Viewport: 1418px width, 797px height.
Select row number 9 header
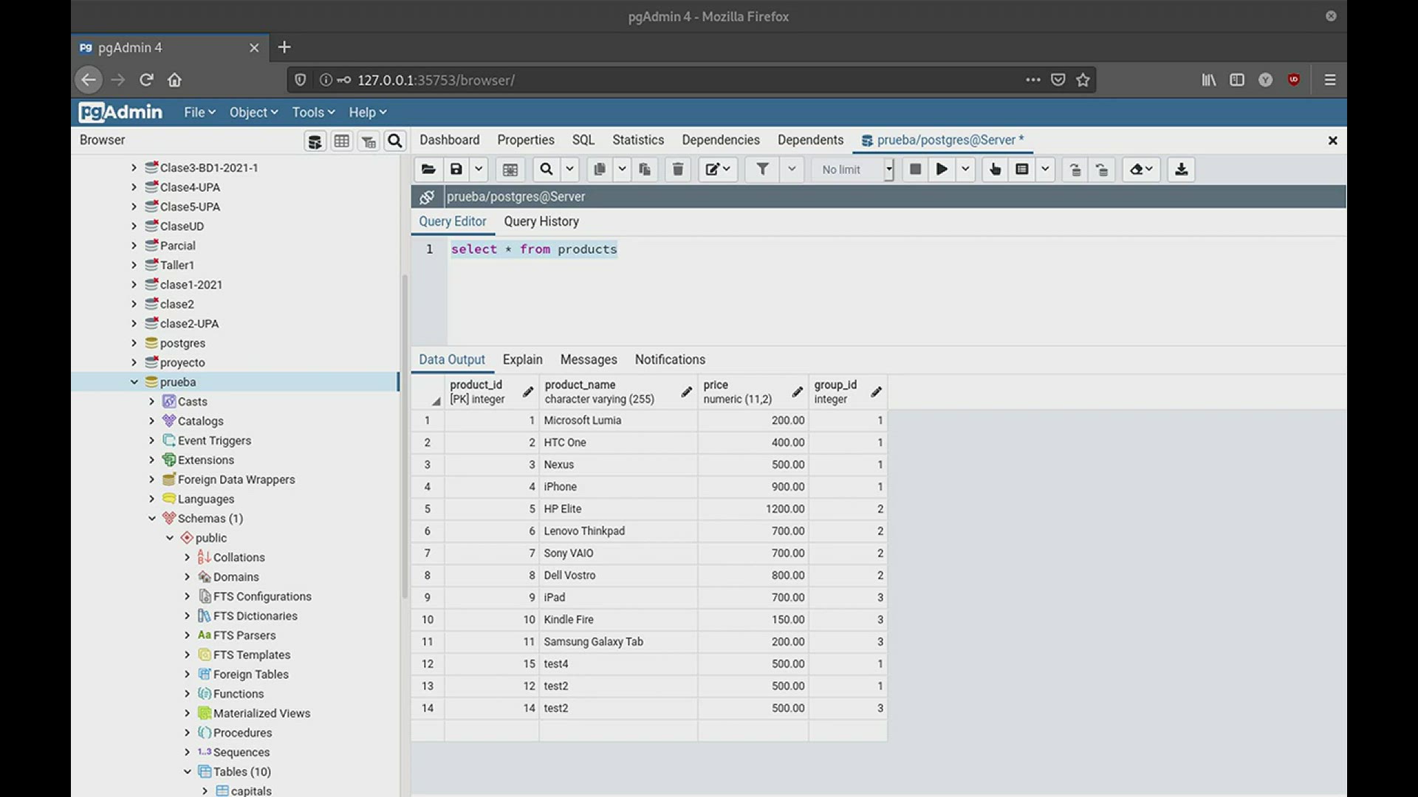427,598
